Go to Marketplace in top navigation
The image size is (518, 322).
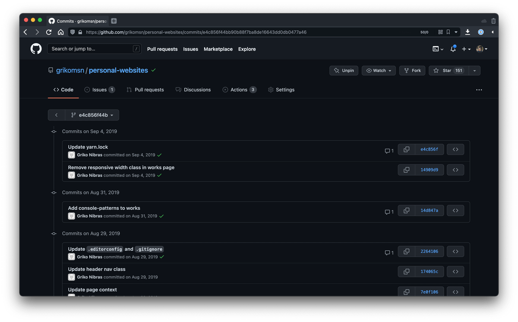218,49
